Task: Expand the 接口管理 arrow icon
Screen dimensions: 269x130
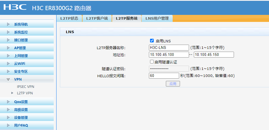Action: [8, 40]
